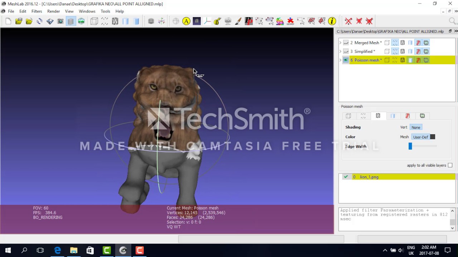Viewport: 458px width, 257px height.
Task: Create a new empty project
Action: click(8, 21)
